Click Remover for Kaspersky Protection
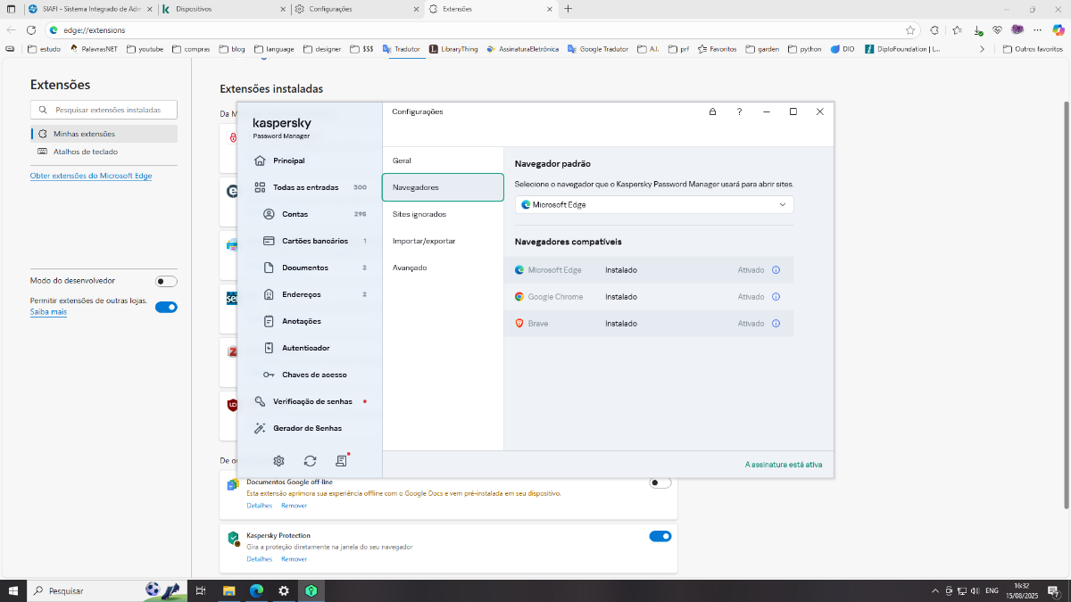The width and height of the screenshot is (1071, 602). 294,559
